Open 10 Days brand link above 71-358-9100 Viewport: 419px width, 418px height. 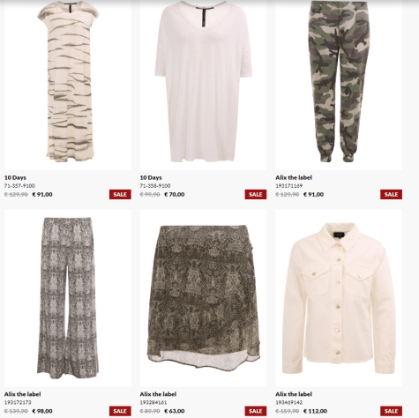click(x=151, y=177)
